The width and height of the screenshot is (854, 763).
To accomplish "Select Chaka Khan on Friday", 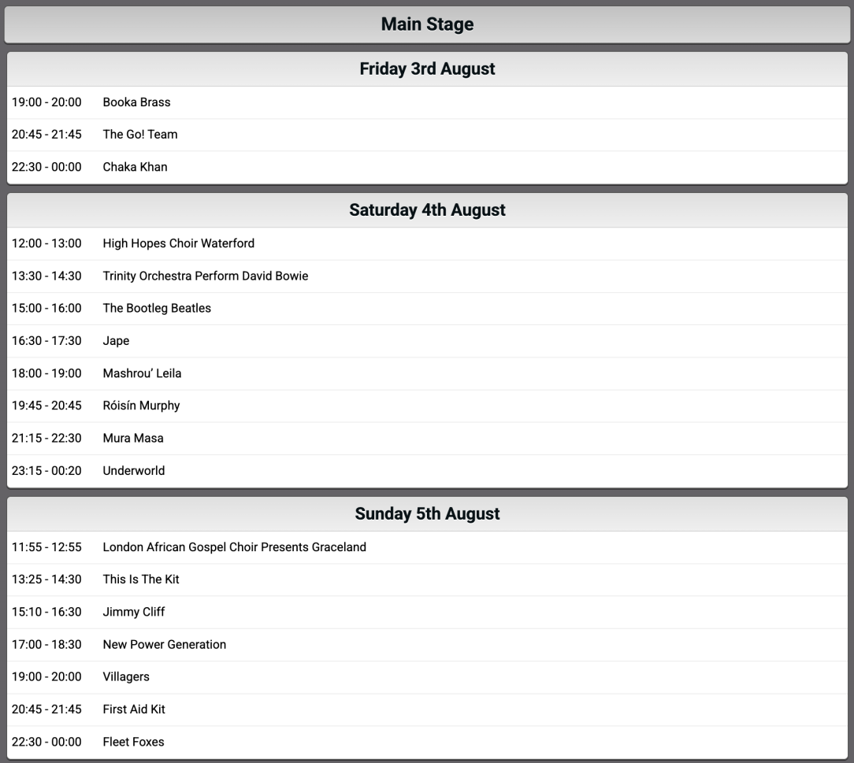I will click(x=427, y=167).
